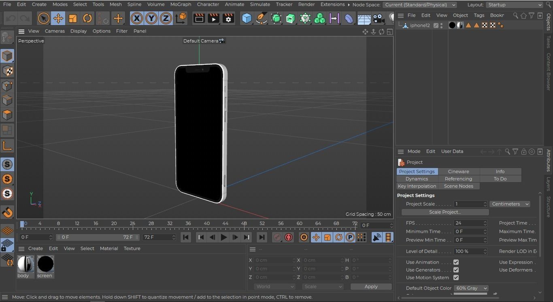
Task: Uncheck Use Motion System checkbox
Action: tap(456, 277)
